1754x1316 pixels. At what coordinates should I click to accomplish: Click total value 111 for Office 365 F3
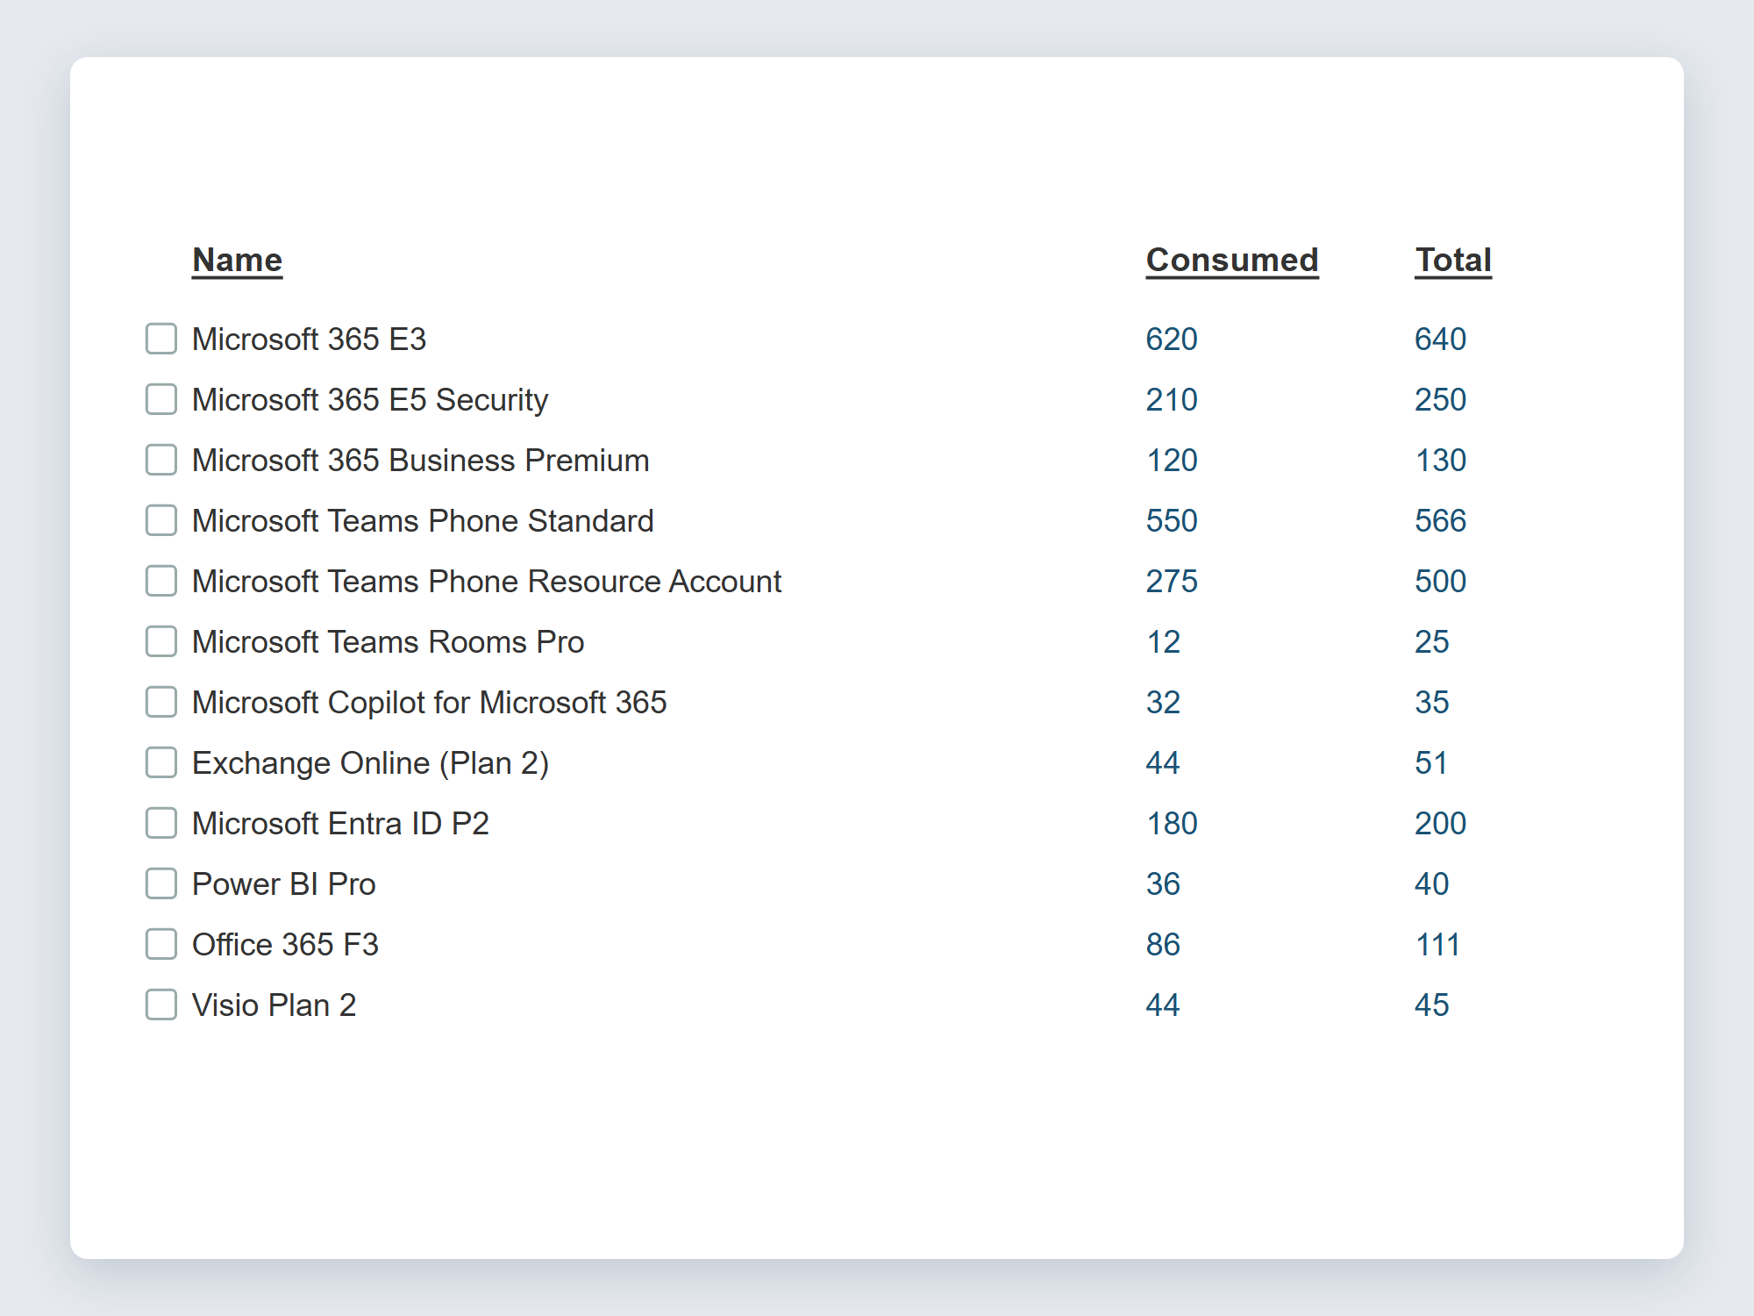point(1437,945)
